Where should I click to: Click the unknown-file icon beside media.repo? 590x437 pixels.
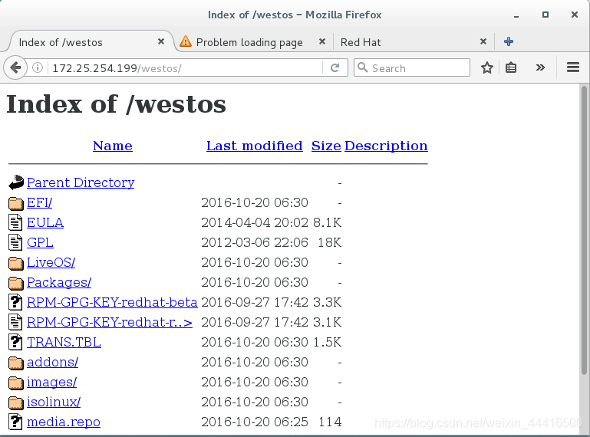15,422
